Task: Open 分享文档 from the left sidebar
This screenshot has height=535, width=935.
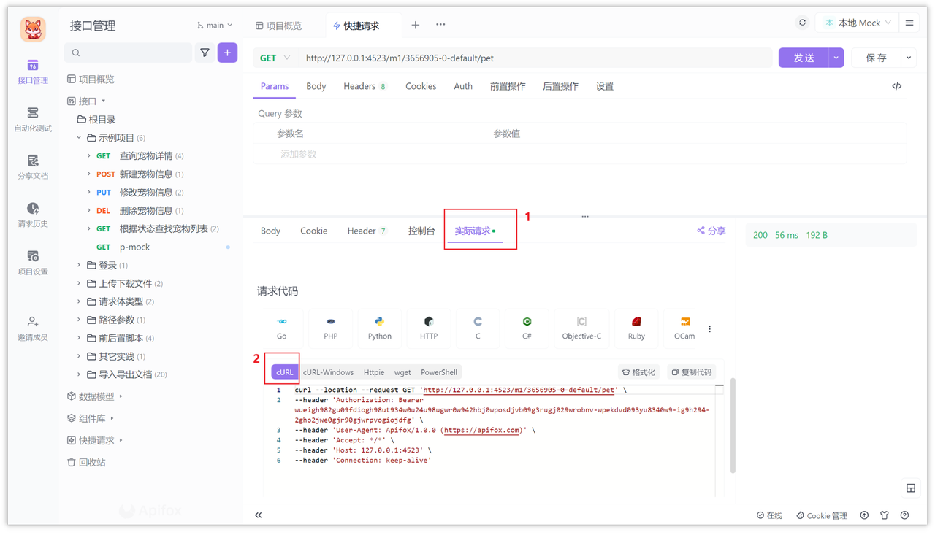Action: (31, 166)
